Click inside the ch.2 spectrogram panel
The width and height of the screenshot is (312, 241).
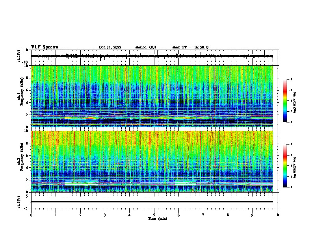152,161
